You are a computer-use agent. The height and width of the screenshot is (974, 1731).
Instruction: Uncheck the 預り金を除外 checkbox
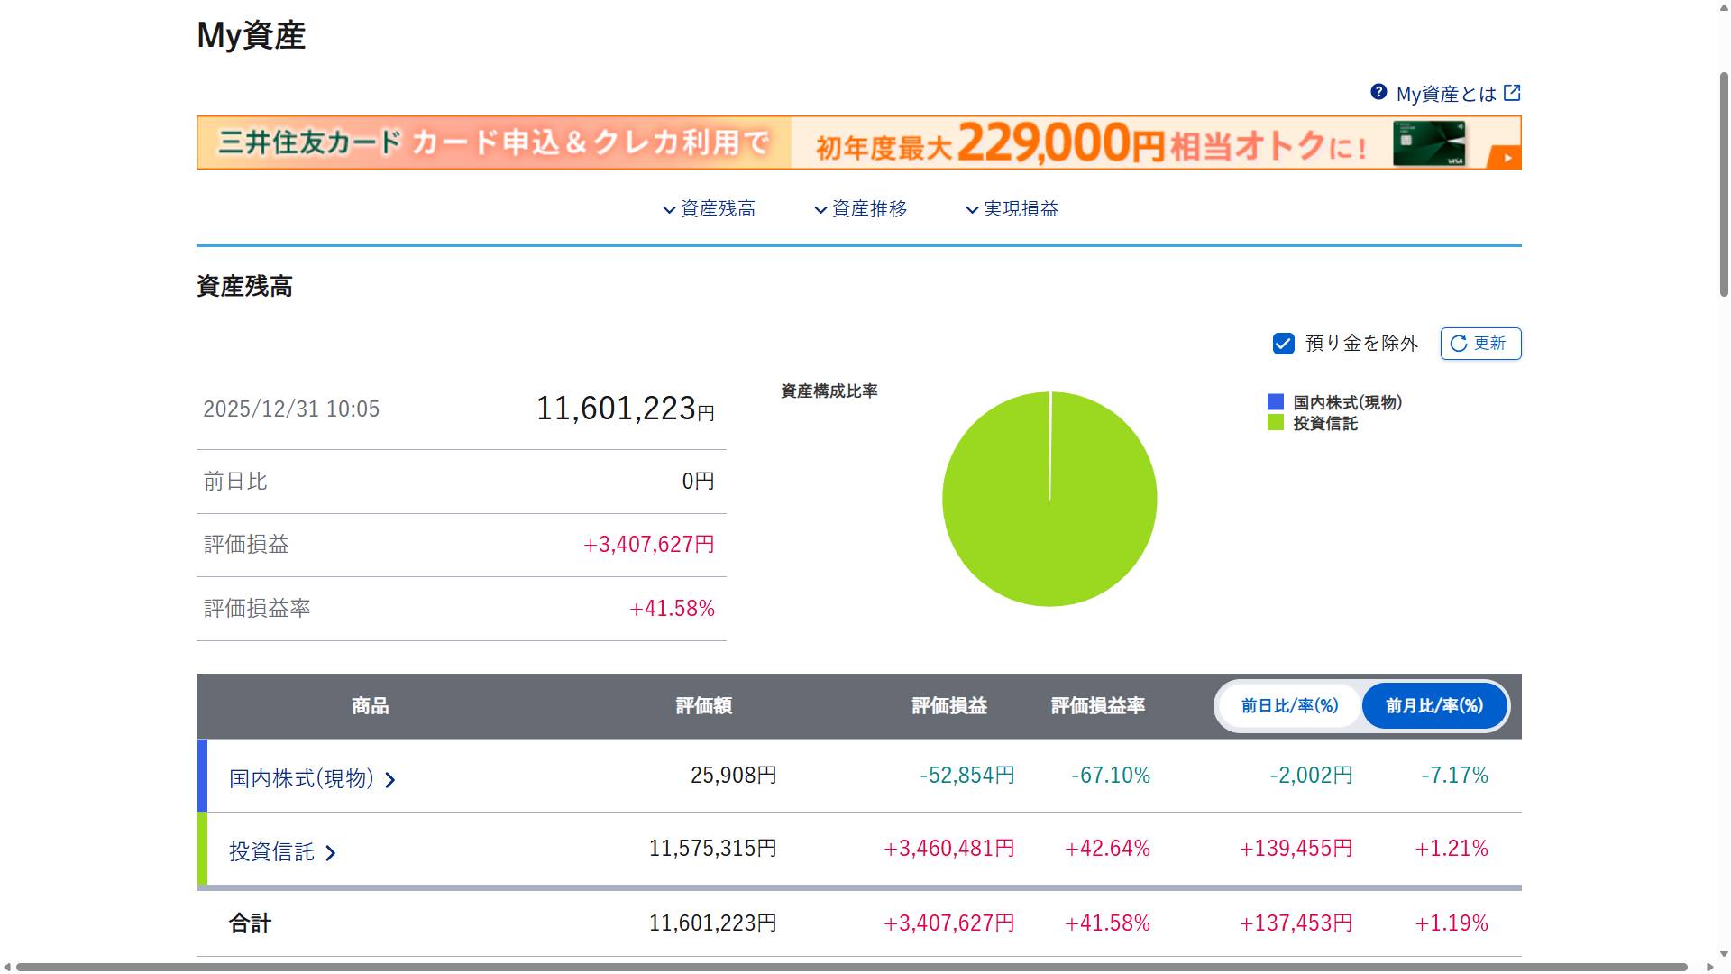pos(1284,344)
